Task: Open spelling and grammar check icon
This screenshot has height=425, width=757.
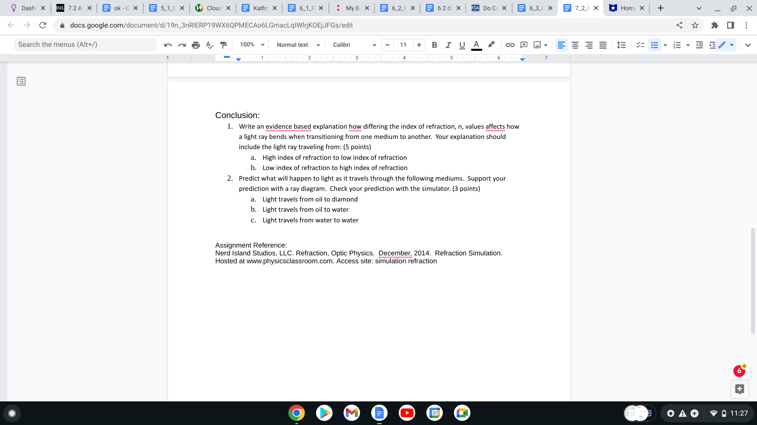Action: (x=209, y=45)
